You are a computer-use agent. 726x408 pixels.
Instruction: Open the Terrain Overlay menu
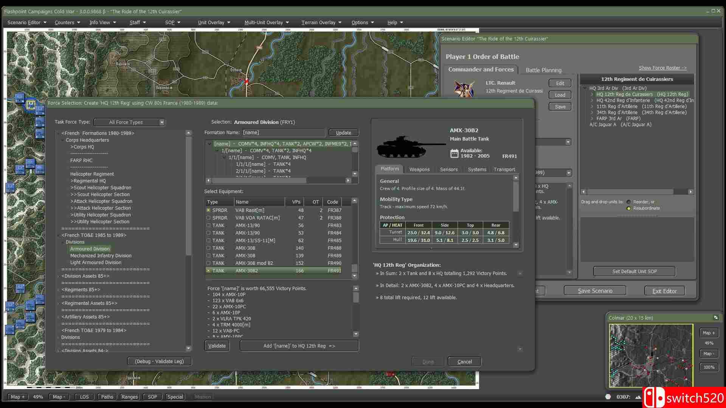319,22
